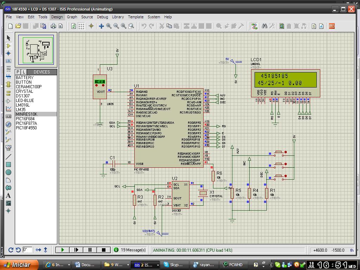Screen dimensions: 360x270
Task: Select PIC18F4550 in the devices list
Action: (26, 128)
